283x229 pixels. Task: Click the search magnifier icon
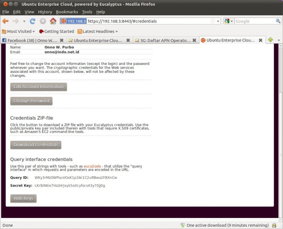[276, 21]
